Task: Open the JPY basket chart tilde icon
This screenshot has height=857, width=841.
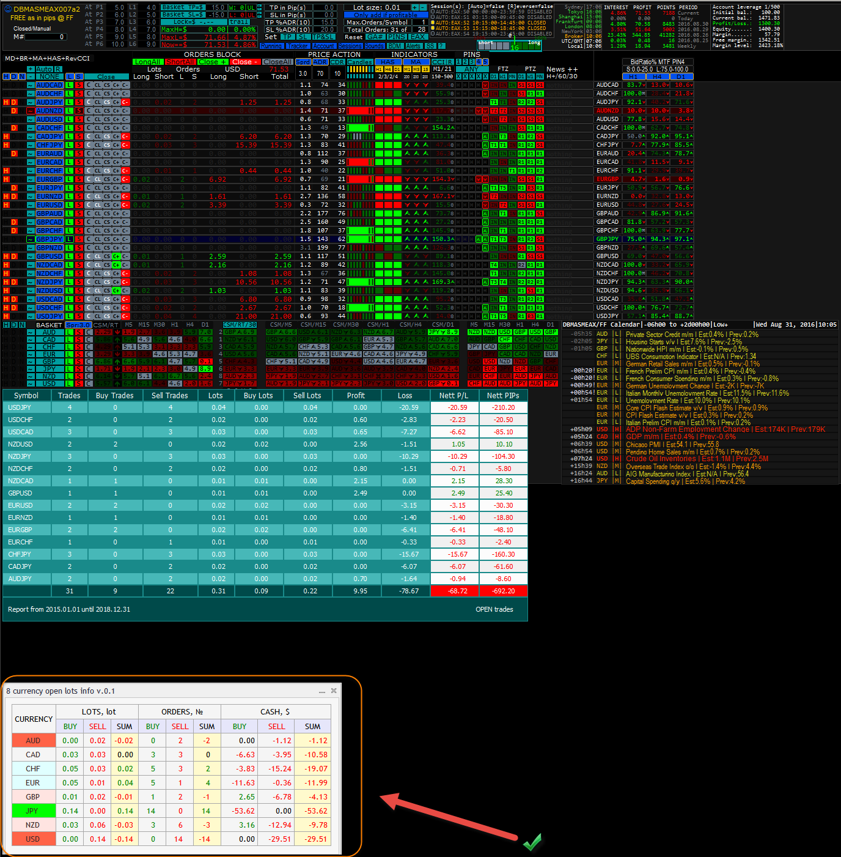Action: (31, 369)
